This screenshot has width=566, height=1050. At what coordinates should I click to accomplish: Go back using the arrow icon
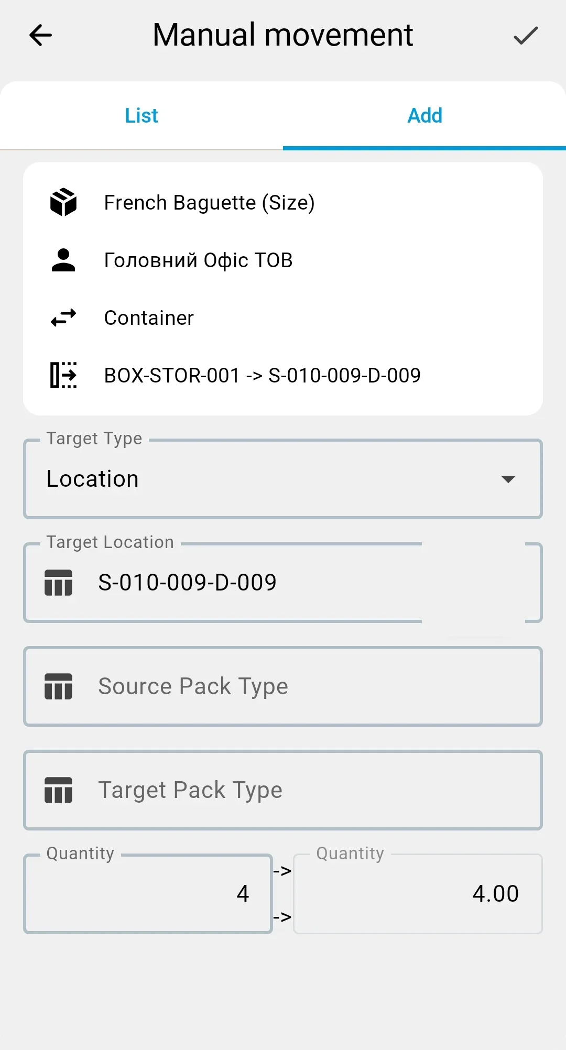click(x=40, y=35)
